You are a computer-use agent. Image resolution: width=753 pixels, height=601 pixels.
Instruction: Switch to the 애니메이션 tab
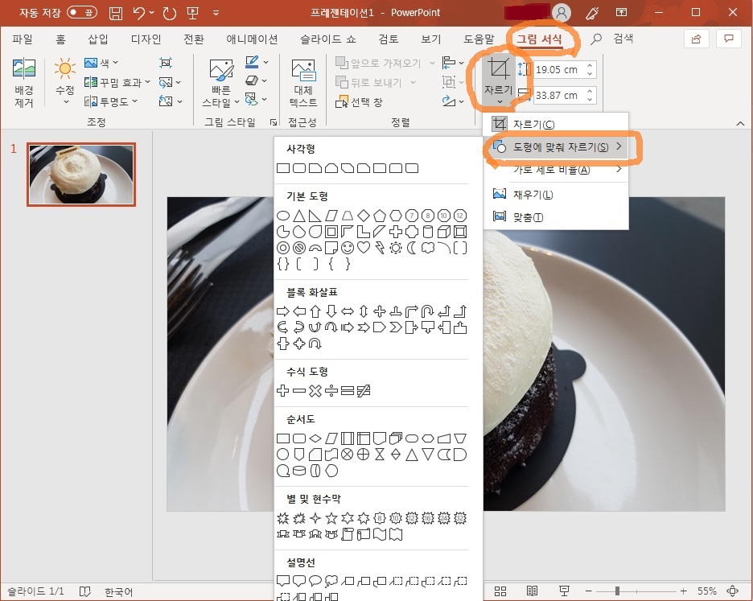coord(252,39)
